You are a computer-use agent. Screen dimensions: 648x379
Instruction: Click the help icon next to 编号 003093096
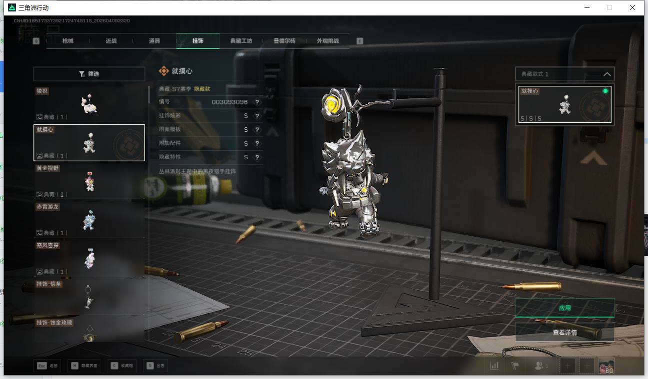(257, 102)
